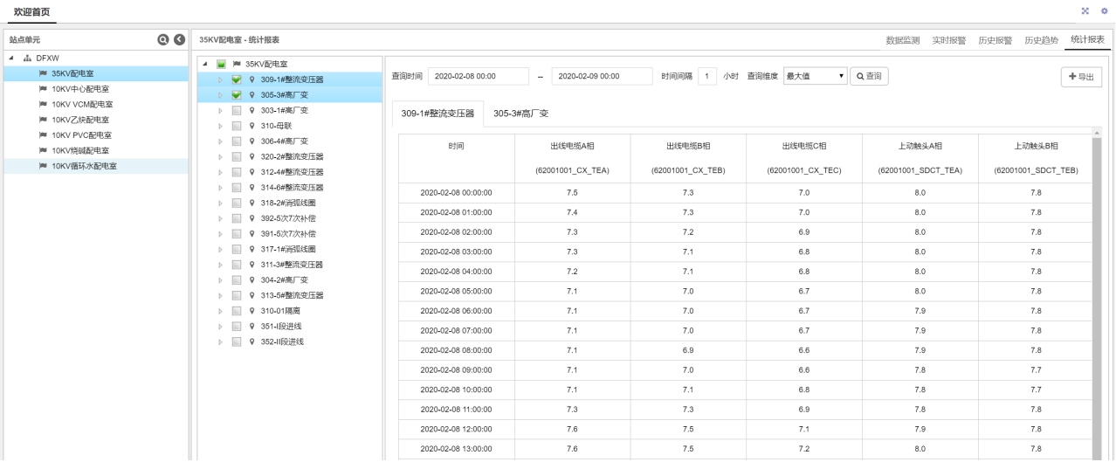
Task: Open the 查询维度 最大值 dropdown
Action: [816, 76]
